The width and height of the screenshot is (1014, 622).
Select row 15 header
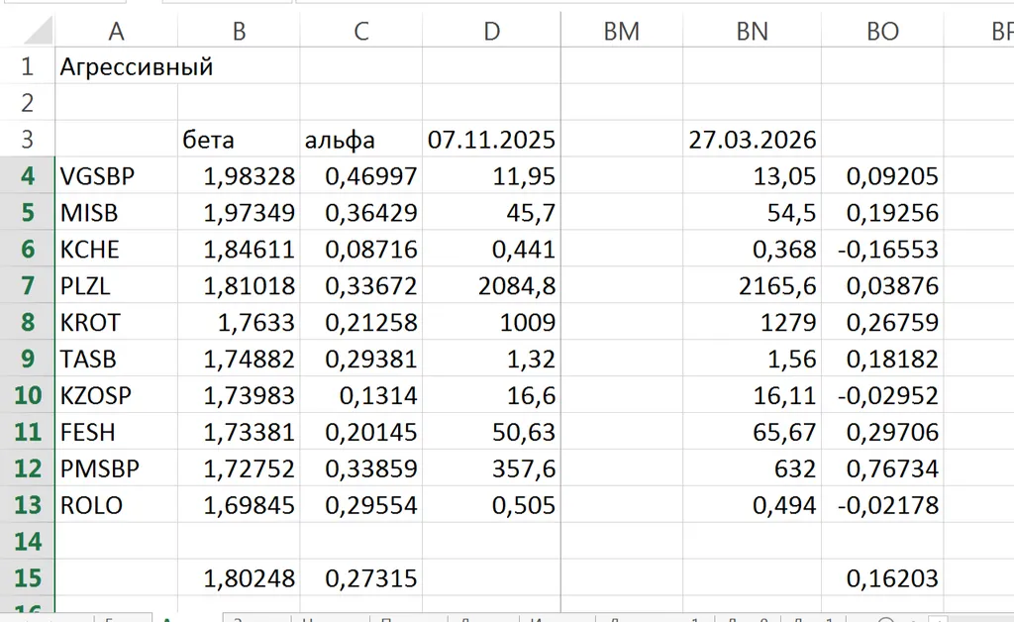coord(27,578)
